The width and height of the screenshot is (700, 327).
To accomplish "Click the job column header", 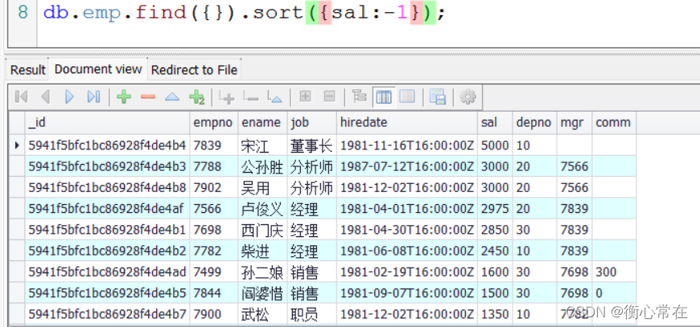I will click(311, 122).
